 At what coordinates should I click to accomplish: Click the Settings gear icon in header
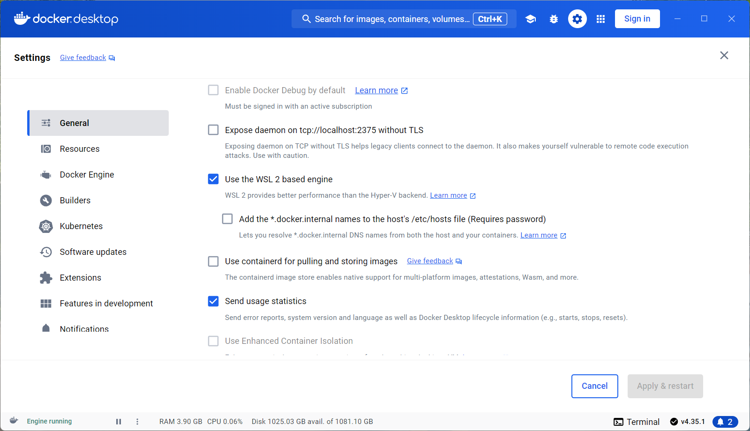coord(577,19)
